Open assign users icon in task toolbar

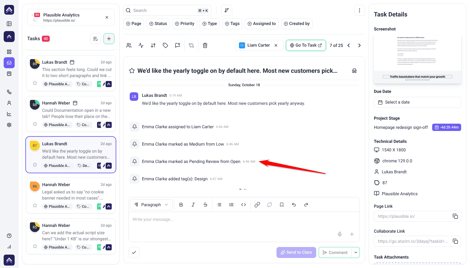click(129, 45)
